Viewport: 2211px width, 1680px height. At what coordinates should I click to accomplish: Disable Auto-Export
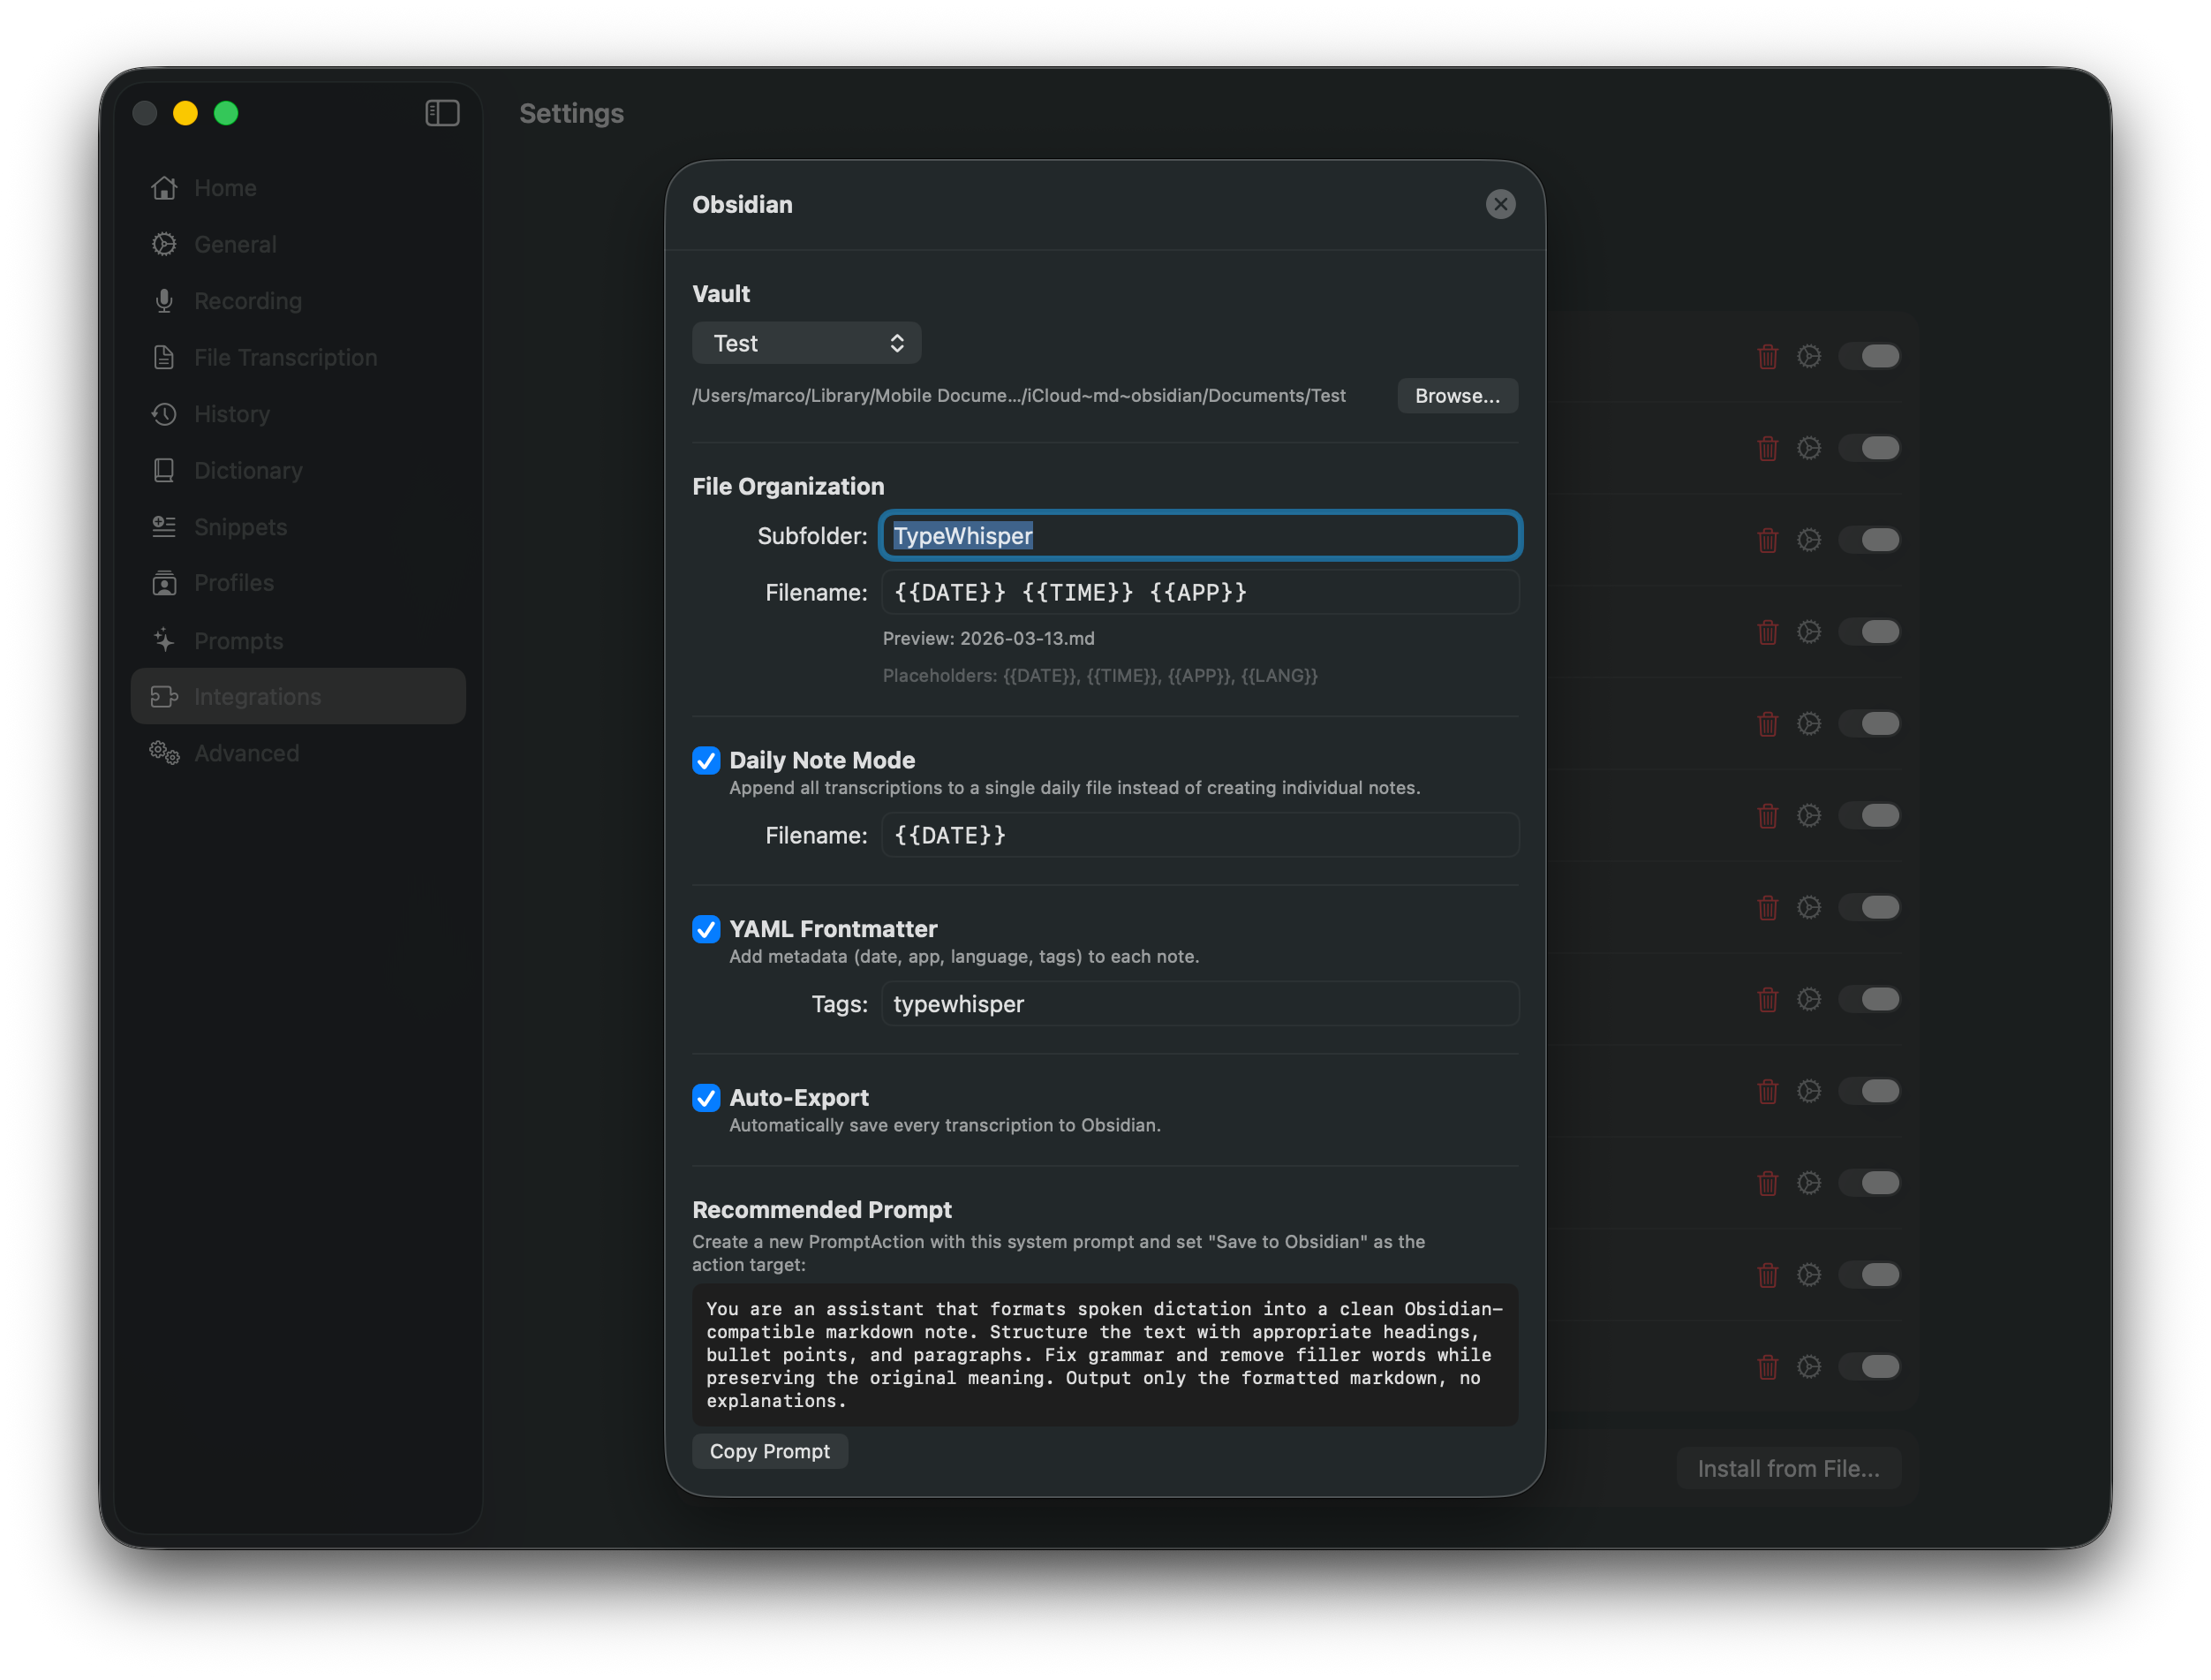(706, 1097)
